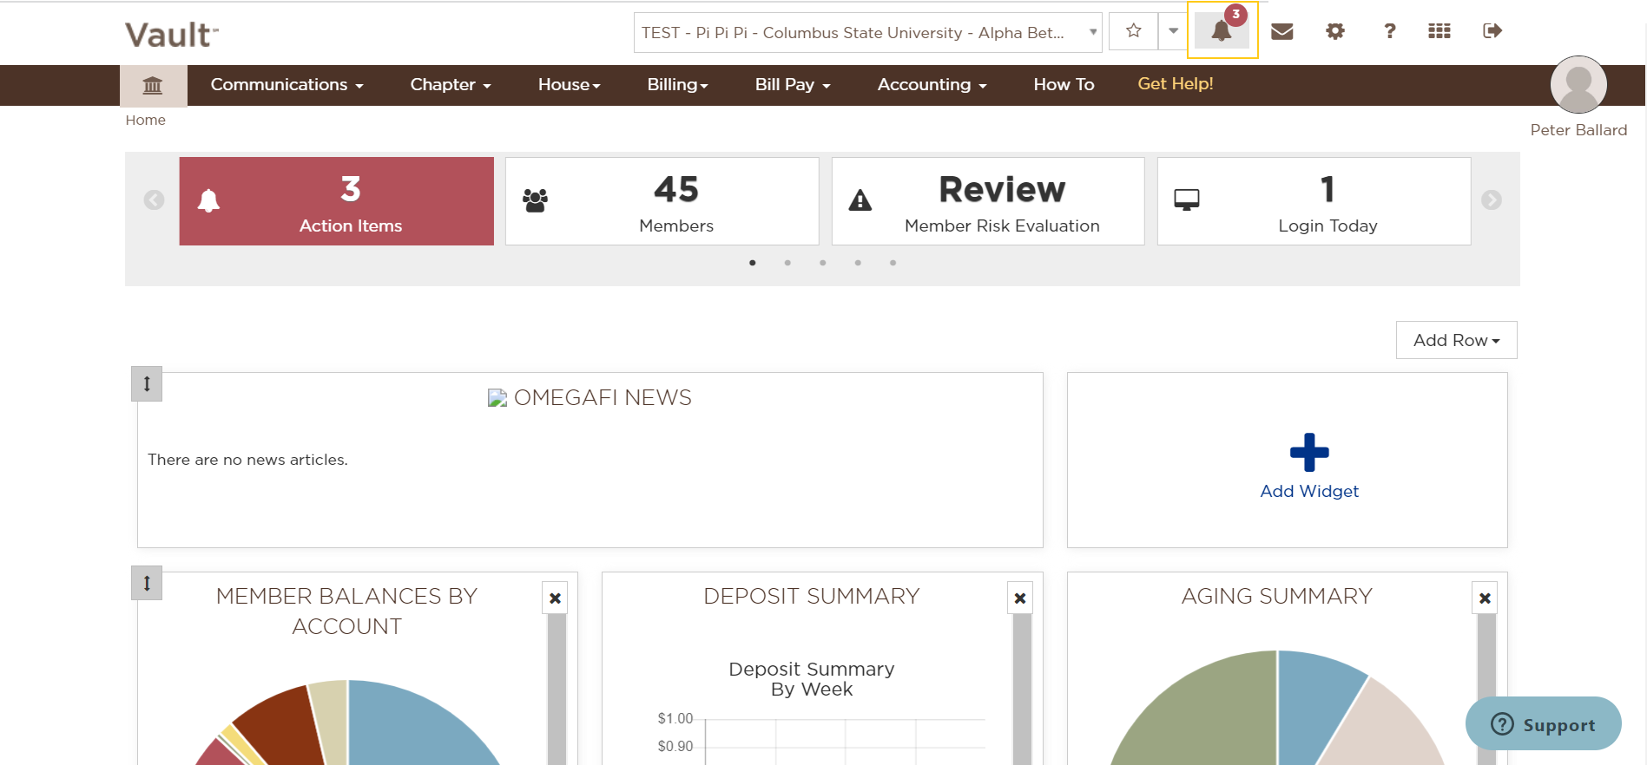The width and height of the screenshot is (1647, 765).
Task: Open the notifications bell icon
Action: (1222, 31)
